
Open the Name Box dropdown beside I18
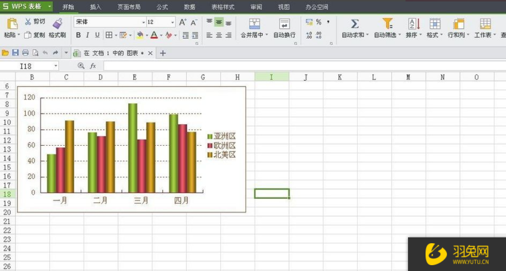[x=56, y=66]
